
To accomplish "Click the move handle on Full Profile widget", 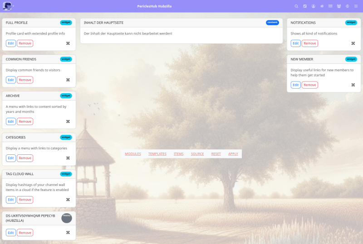I will point(68,43).
